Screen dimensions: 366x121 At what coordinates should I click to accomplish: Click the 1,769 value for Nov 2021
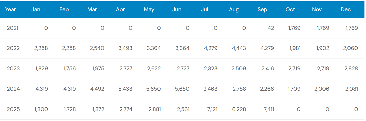click(323, 28)
